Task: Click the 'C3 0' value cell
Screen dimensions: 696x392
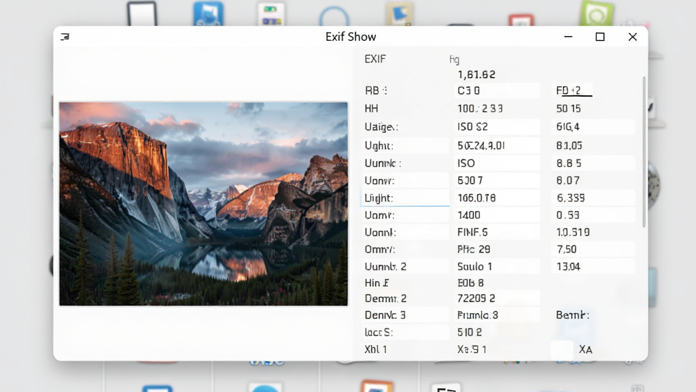Action: [x=497, y=91]
